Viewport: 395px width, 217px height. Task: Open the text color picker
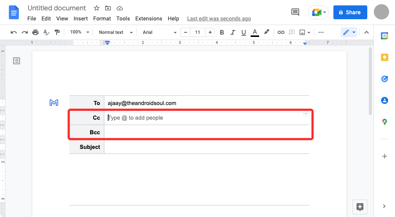(x=255, y=32)
